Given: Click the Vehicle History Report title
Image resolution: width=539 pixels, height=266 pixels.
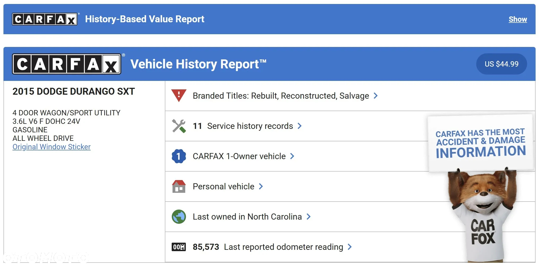Looking at the screenshot, I should click(198, 64).
